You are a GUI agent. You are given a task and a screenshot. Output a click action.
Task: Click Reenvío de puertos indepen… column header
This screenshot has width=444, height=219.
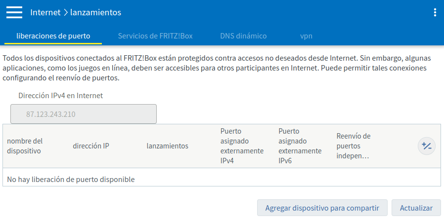click(354, 146)
